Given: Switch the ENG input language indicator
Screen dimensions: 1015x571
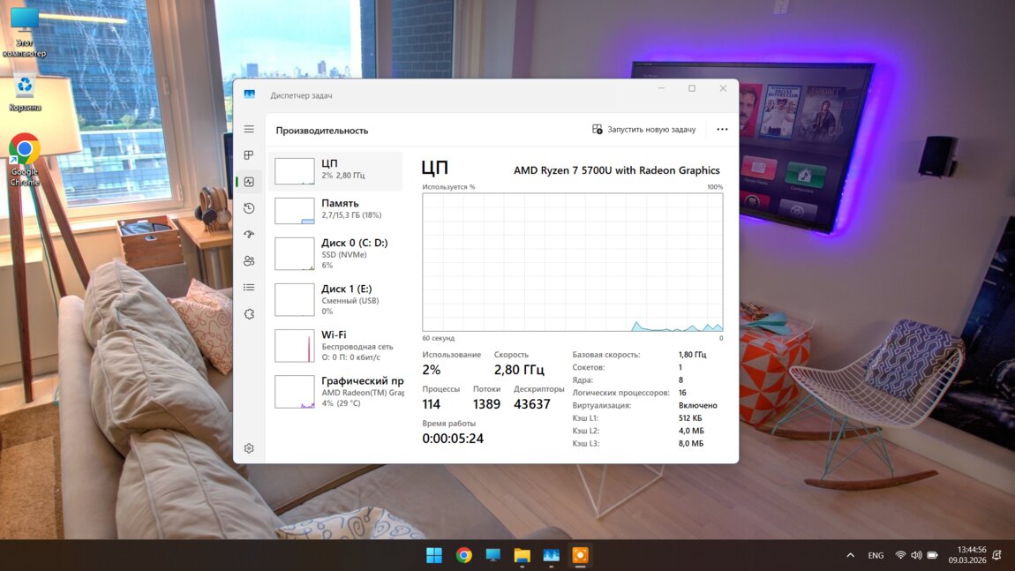Looking at the screenshot, I should click(x=876, y=555).
